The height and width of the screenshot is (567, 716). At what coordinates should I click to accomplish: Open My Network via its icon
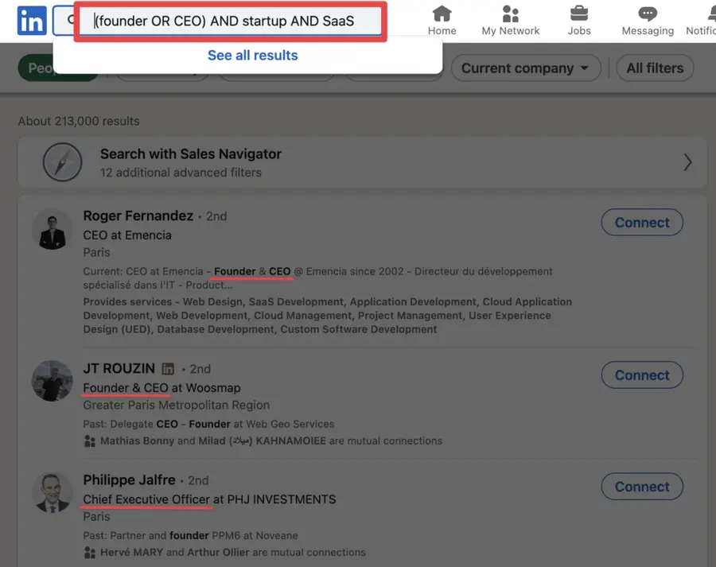coord(511,14)
